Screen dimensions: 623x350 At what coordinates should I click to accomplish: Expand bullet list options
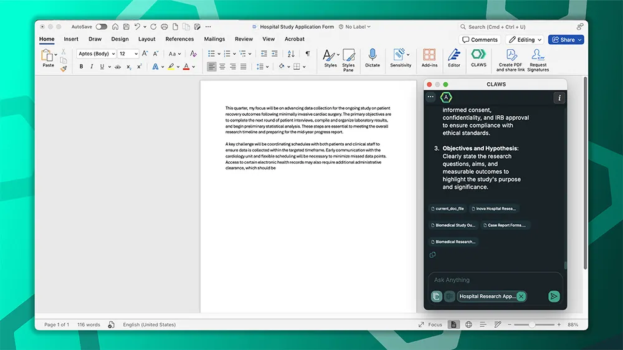coord(219,54)
